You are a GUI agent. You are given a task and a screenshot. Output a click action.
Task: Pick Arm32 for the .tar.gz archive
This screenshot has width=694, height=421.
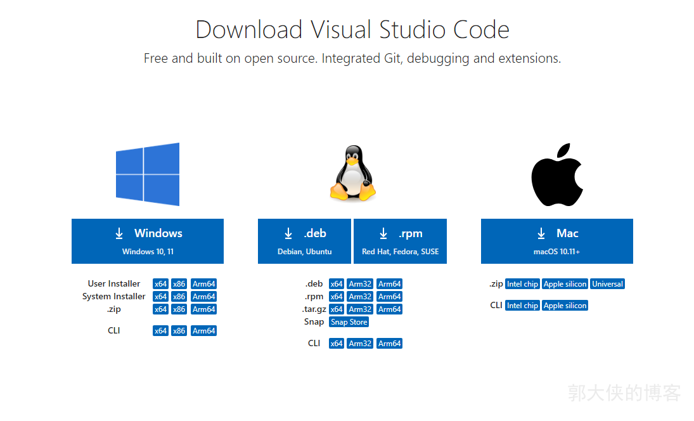click(x=360, y=309)
